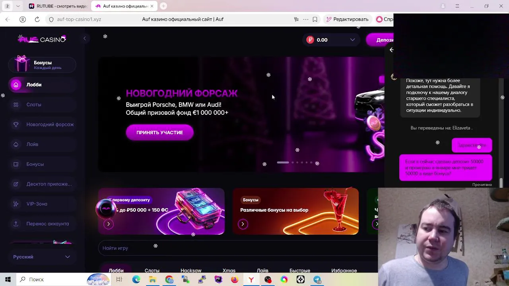Open Новогодний форсаж sidebar item
The width and height of the screenshot is (509, 286).
point(42,124)
